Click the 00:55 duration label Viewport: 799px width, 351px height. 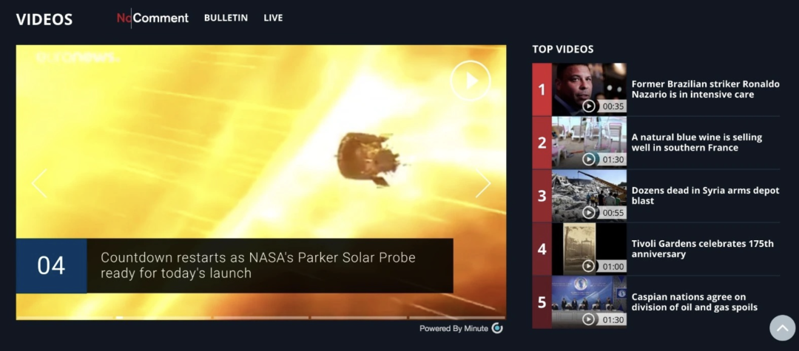(613, 213)
